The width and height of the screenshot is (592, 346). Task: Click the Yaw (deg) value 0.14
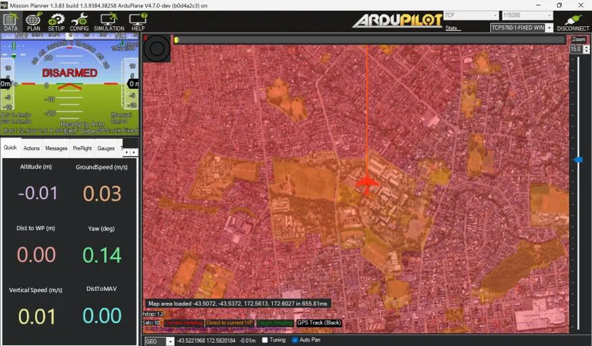click(102, 255)
